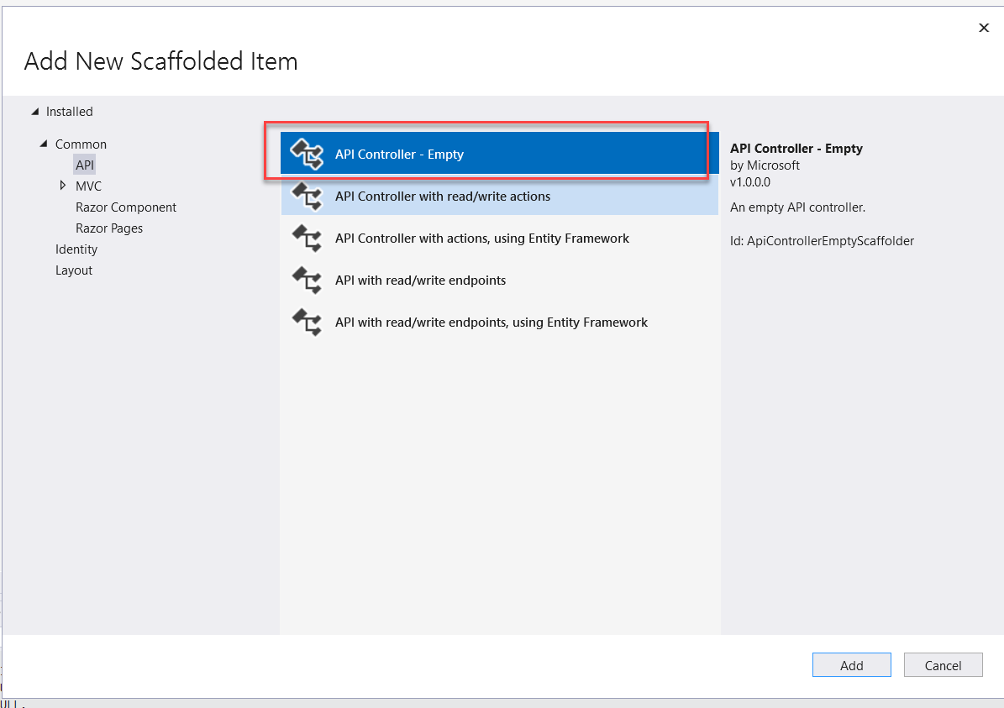Screen dimensions: 1004x708
Task: Collapse the Installed tree node arrow
Action: [x=35, y=112]
